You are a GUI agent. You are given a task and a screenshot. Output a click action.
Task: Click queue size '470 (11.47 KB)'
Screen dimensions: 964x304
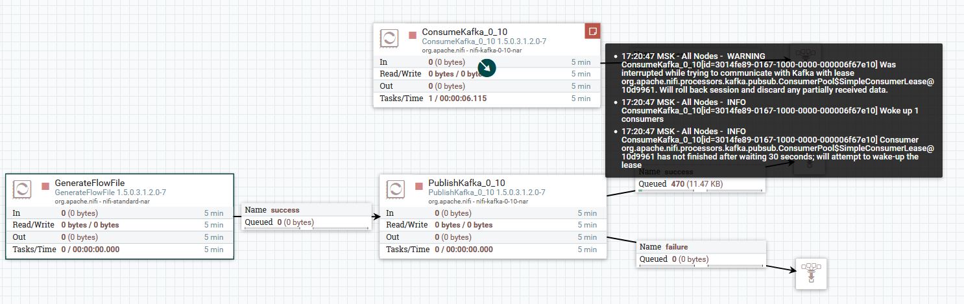(x=697, y=184)
